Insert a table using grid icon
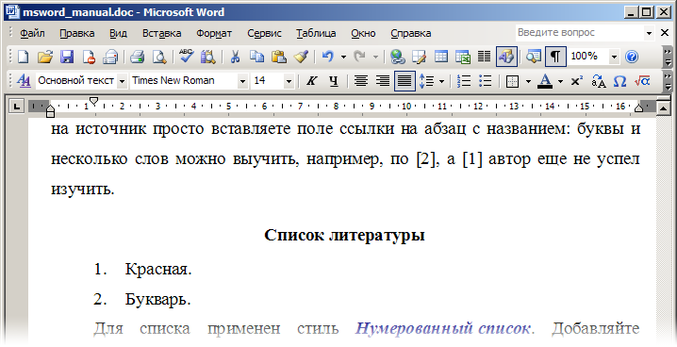 tap(441, 57)
